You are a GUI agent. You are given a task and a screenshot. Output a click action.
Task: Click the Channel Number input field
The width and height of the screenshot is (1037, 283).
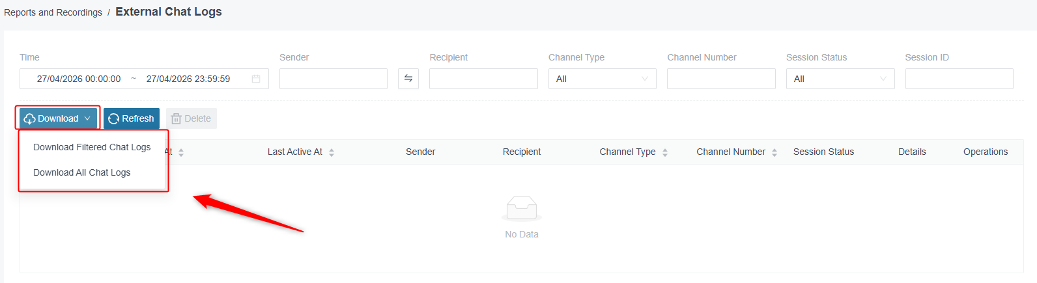tap(721, 79)
